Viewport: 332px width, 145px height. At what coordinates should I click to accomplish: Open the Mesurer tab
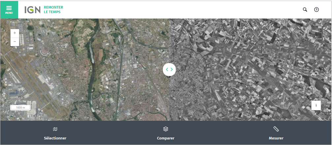(276, 138)
